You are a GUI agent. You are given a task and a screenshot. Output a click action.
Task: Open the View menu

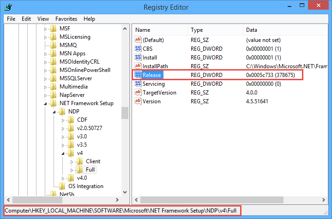coord(43,19)
